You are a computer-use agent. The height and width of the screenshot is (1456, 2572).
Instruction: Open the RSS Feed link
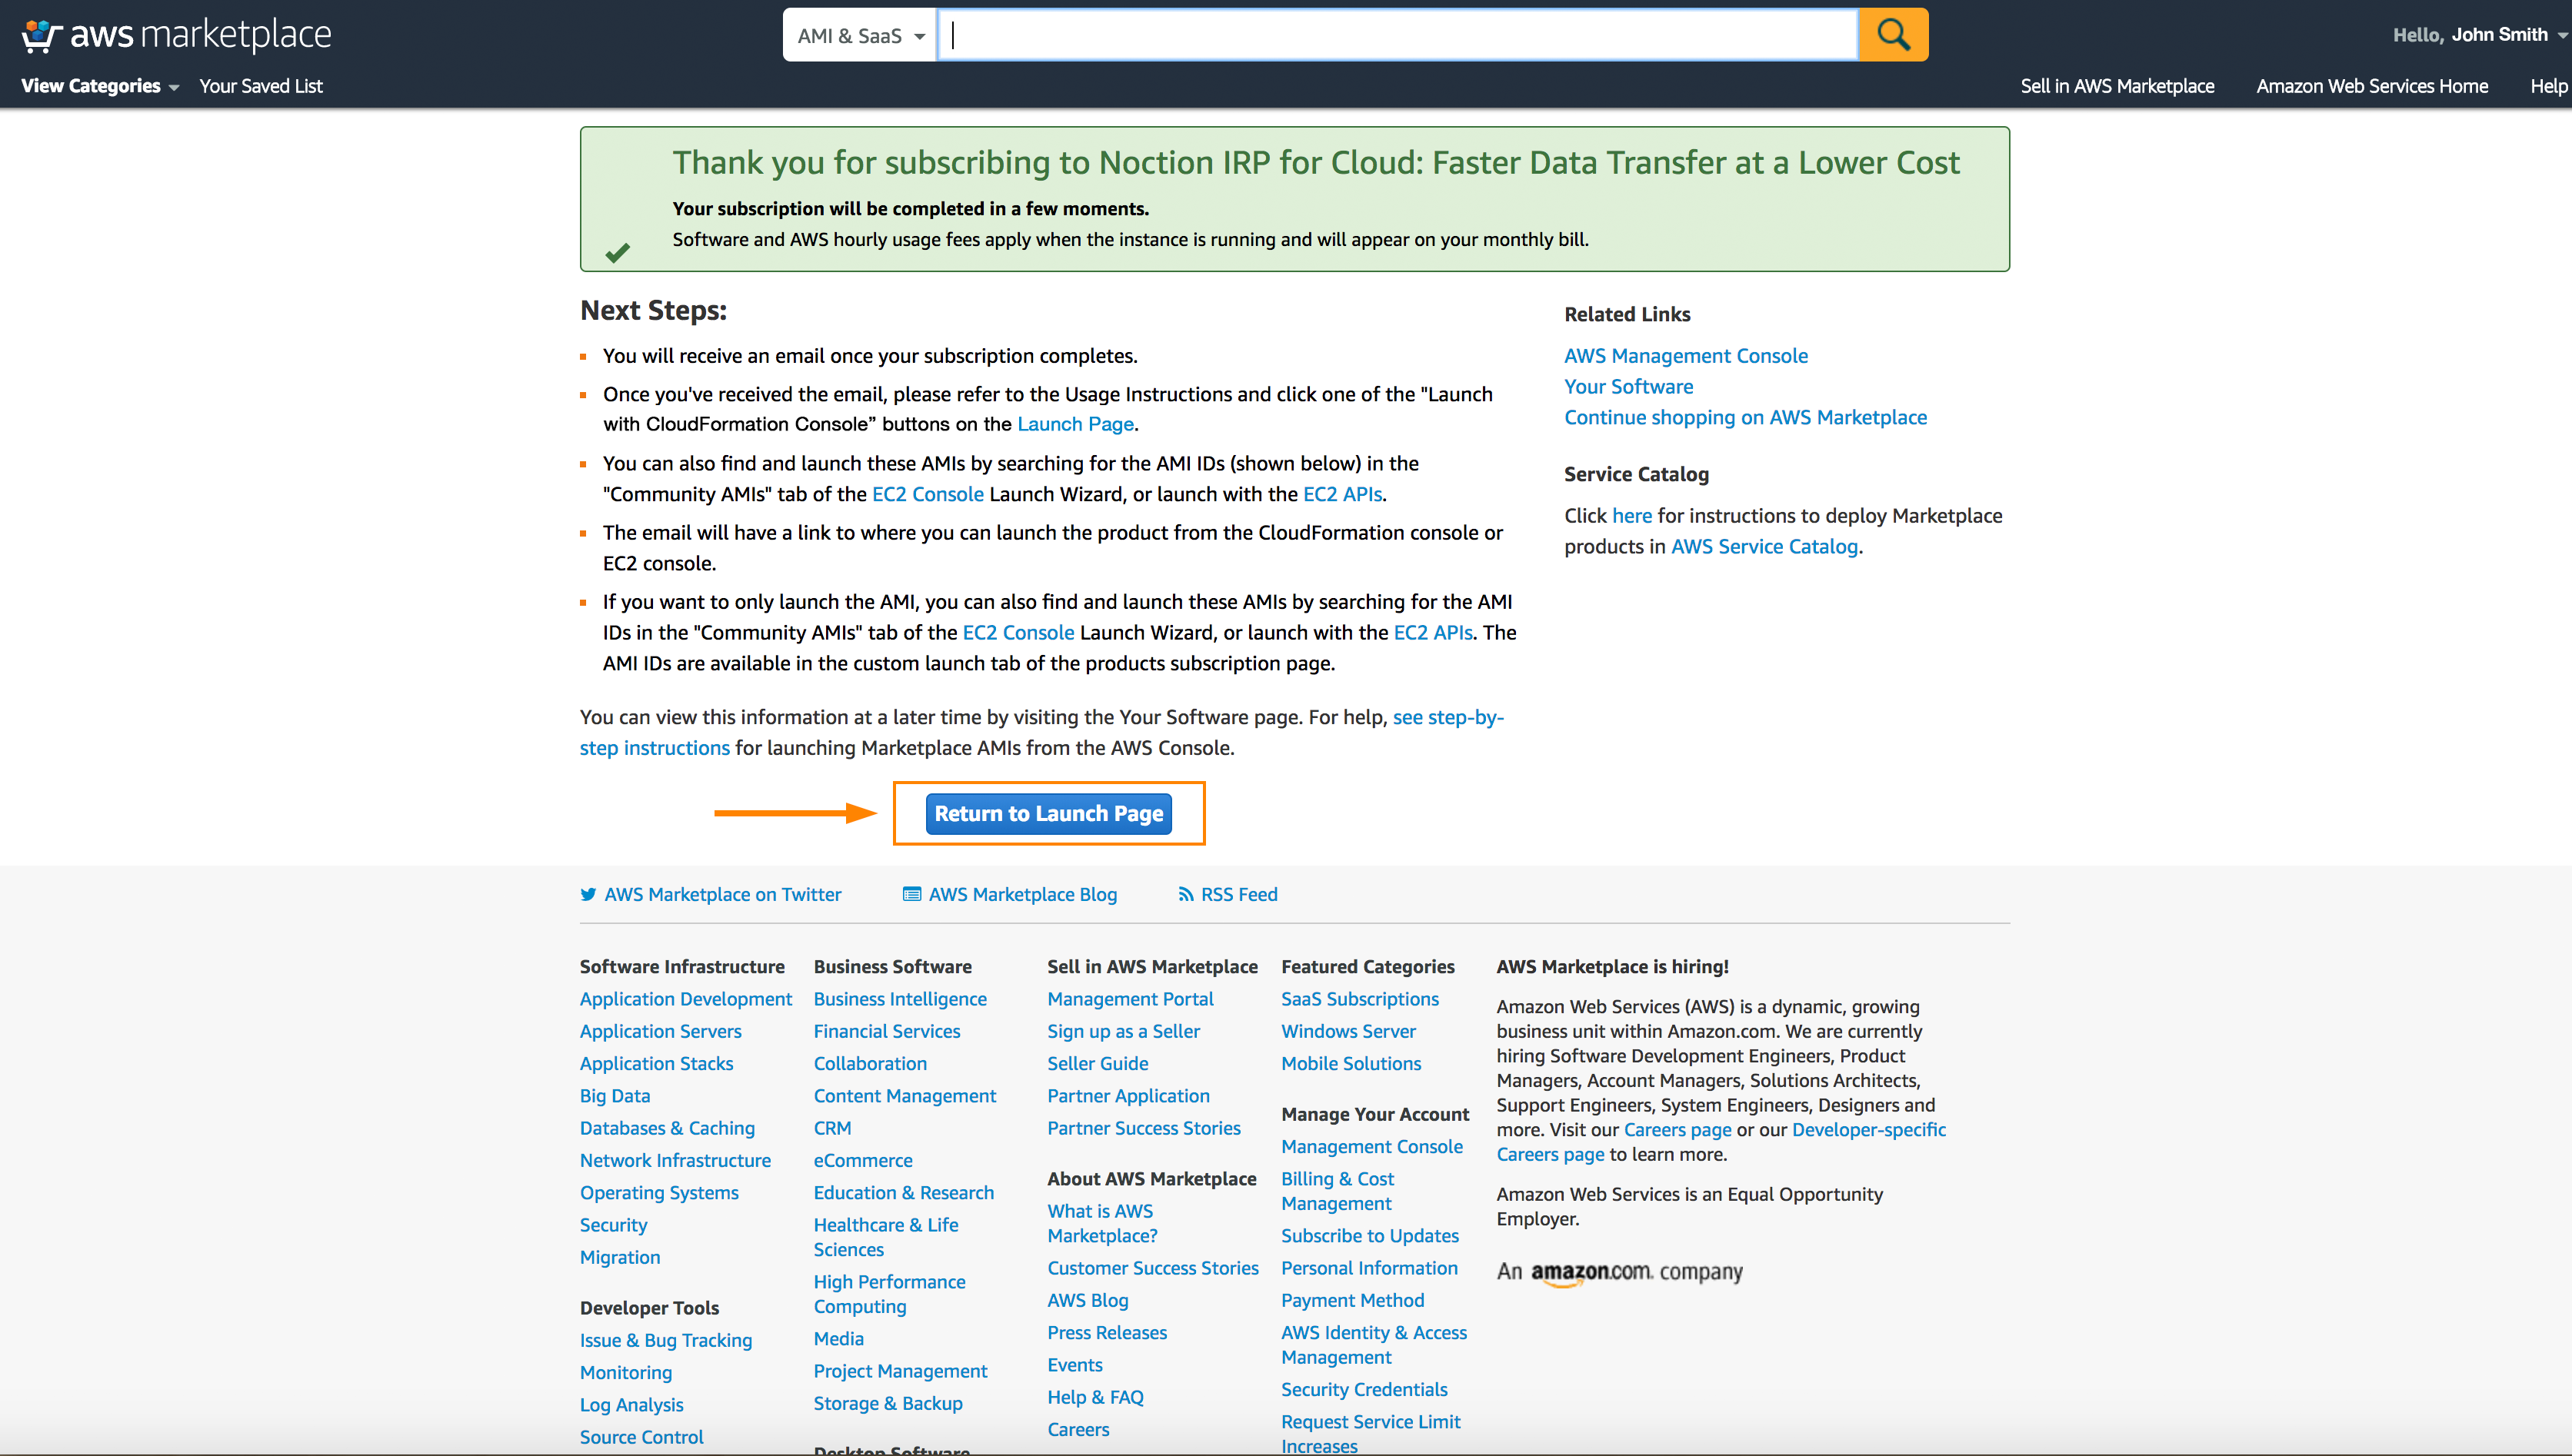click(x=1238, y=894)
